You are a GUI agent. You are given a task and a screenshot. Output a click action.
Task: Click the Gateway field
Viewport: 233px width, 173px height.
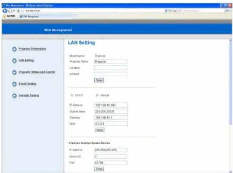click(x=111, y=117)
